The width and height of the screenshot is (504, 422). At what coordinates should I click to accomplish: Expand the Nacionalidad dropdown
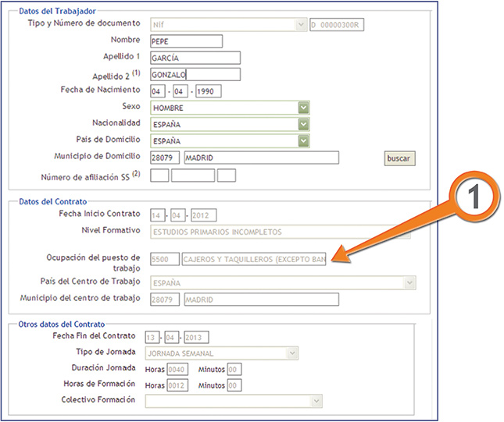(x=303, y=124)
